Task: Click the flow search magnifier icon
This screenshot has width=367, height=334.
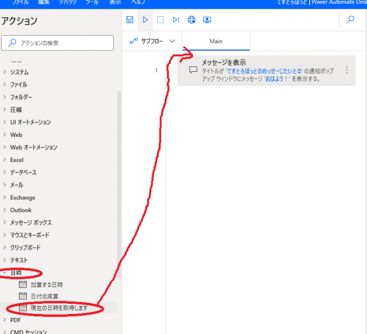Action: (350, 20)
